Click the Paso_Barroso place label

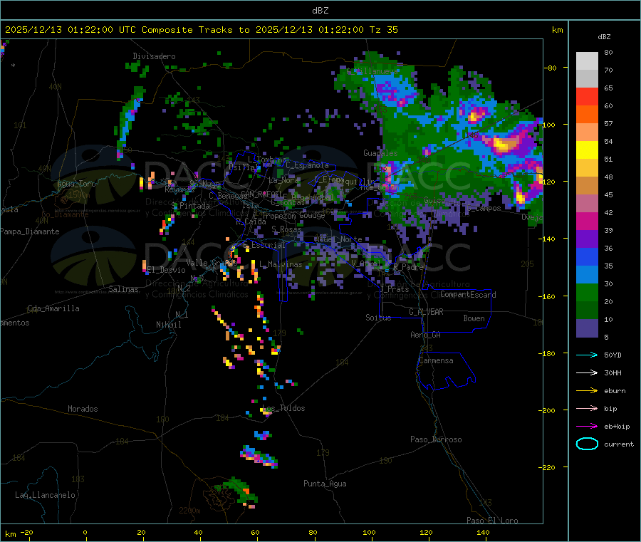[436, 440]
